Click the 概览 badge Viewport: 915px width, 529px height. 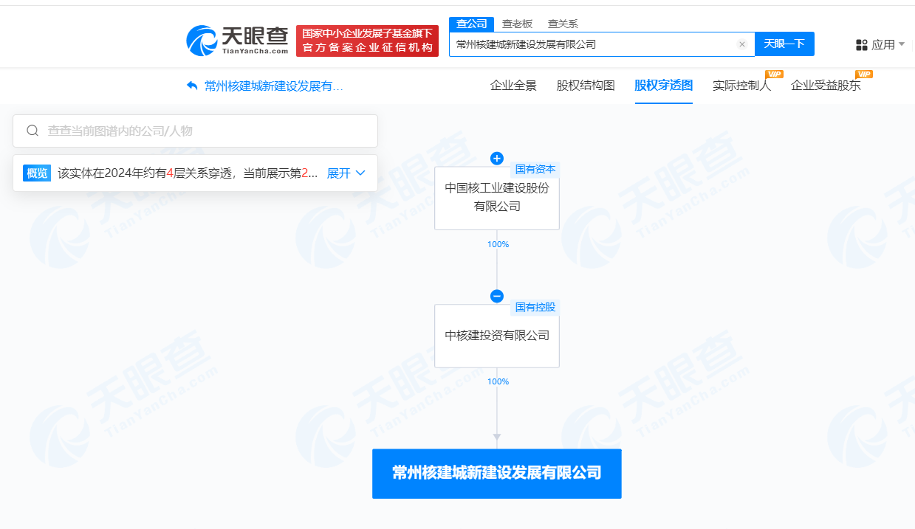pyautogui.click(x=37, y=173)
